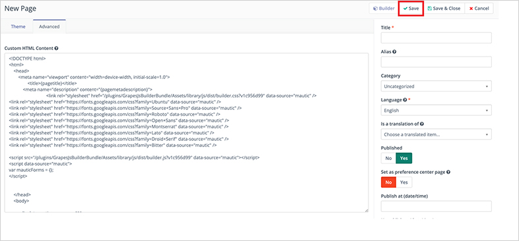This screenshot has height=241, width=519.
Task: Click inside the Custom HTML Content textarea
Action: coord(186,132)
